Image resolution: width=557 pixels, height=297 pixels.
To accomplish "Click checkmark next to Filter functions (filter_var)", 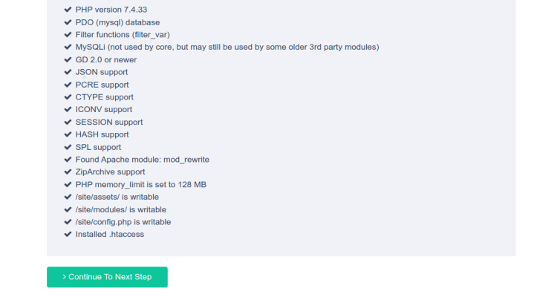I will click(x=68, y=35).
